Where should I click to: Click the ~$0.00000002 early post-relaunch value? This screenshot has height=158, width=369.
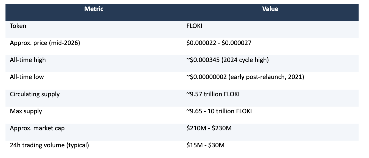tap(245, 77)
